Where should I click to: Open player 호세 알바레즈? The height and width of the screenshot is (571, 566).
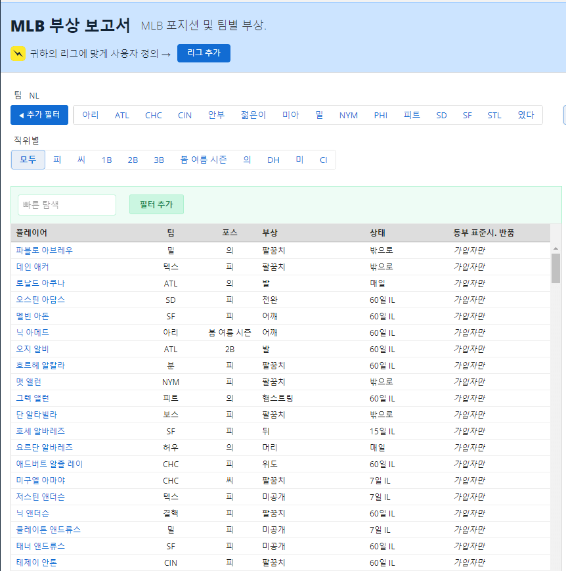pyautogui.click(x=41, y=431)
